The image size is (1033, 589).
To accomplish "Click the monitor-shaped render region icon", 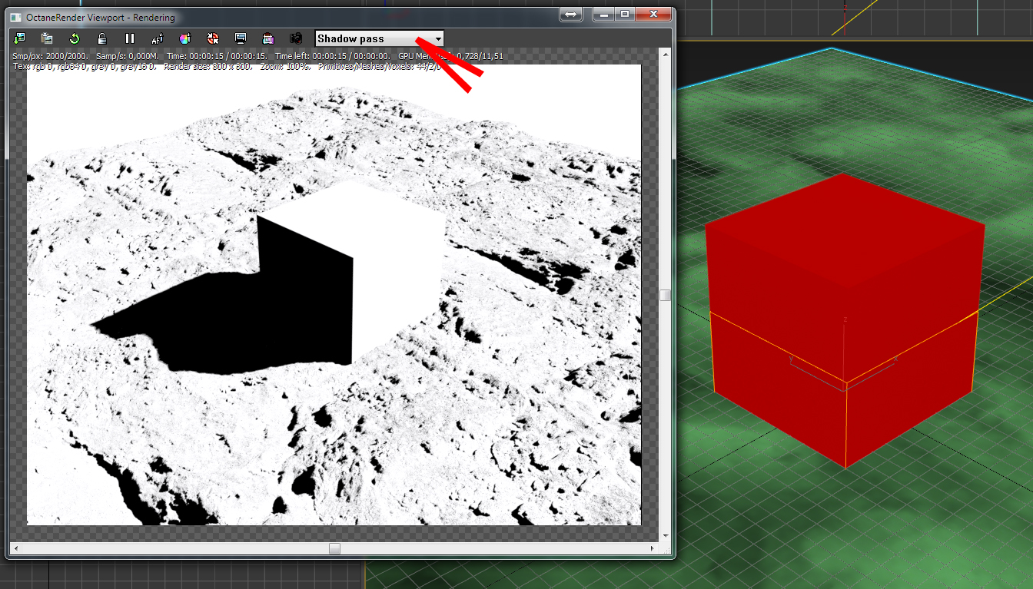I will (x=241, y=38).
